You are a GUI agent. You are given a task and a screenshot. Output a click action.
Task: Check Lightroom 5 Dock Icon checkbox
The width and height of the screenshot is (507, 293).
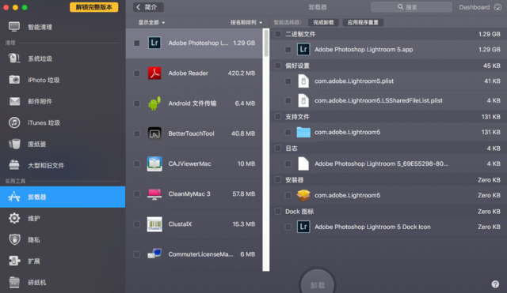288,227
